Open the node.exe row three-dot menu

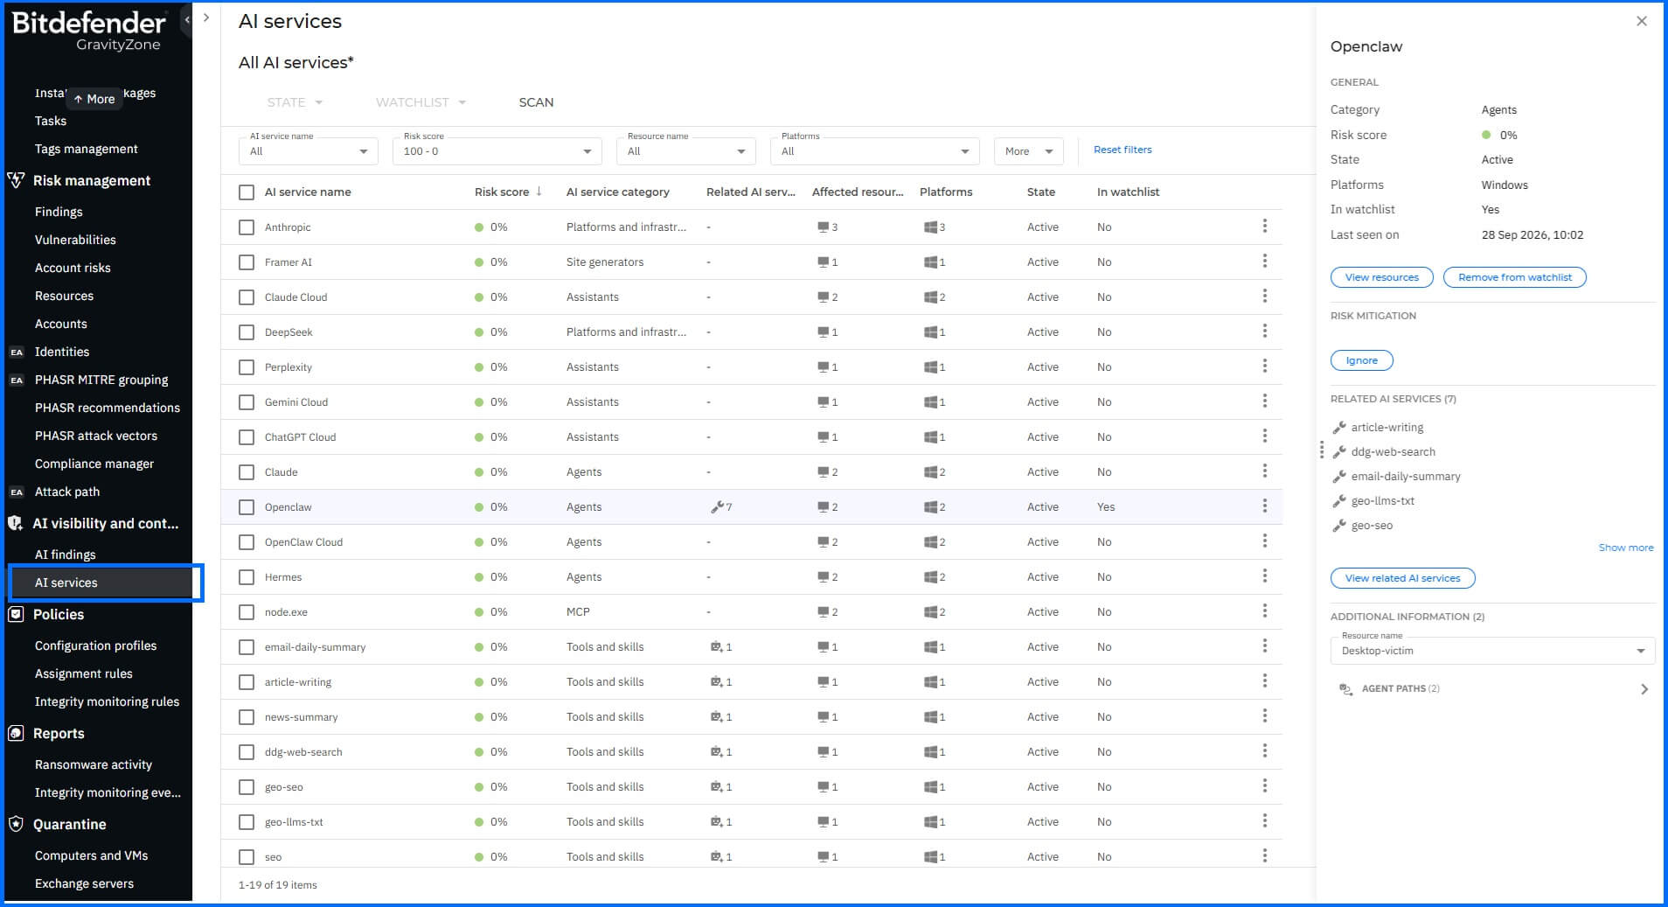coord(1264,611)
